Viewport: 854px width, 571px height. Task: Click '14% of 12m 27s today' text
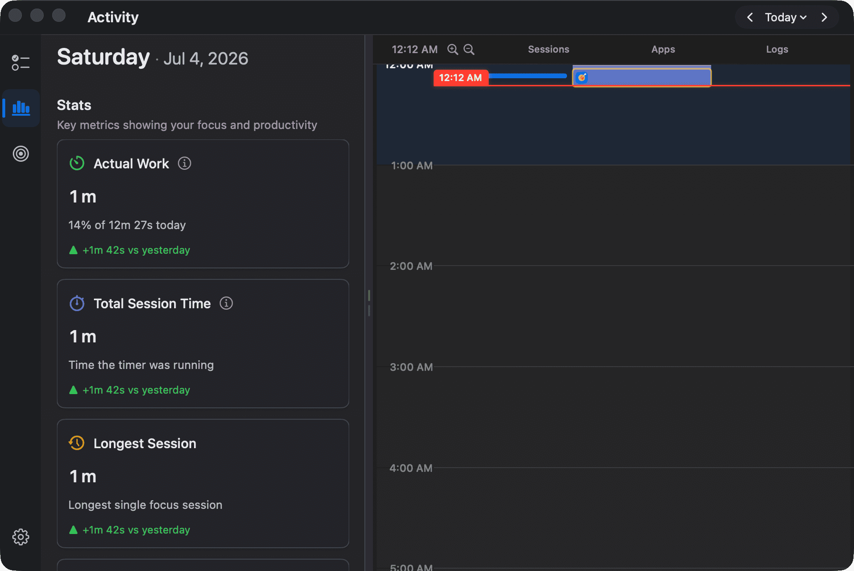point(127,225)
